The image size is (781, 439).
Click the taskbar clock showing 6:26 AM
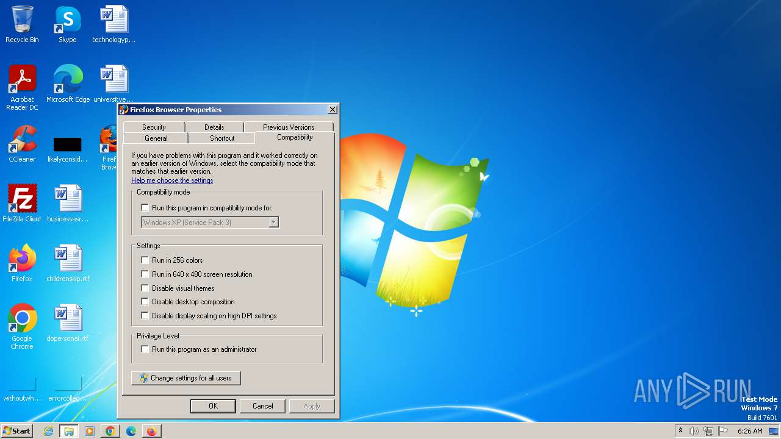750,431
